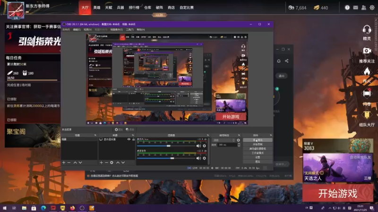Image resolution: width=378 pixels, height=212 pixels.
Task: Click the transition duration input field
Action: [x=227, y=145]
